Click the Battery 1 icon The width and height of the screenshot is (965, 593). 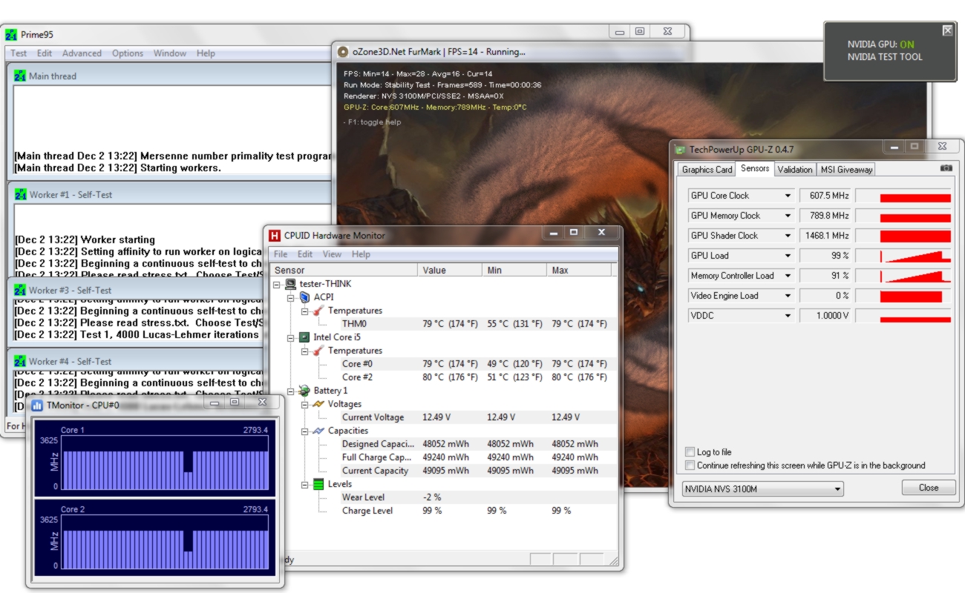[x=304, y=391]
